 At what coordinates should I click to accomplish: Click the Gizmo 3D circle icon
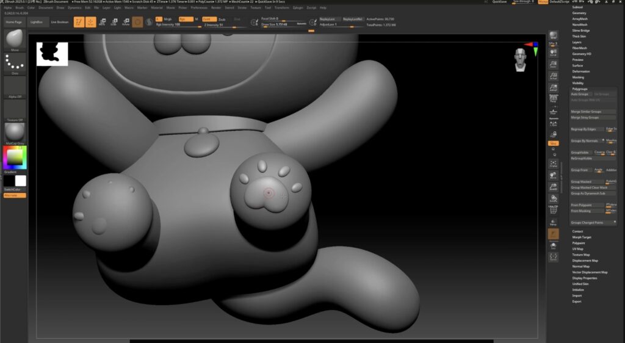[x=137, y=22]
